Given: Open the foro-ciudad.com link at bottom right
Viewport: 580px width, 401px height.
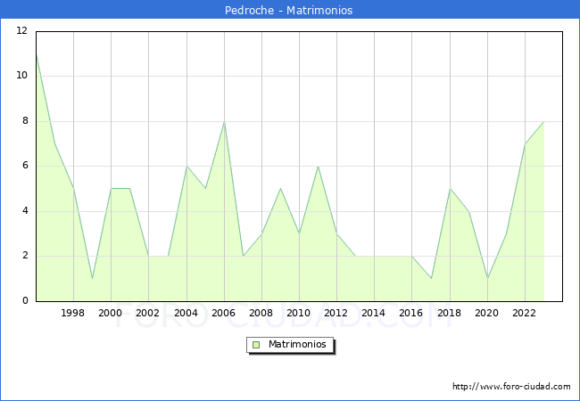Looking at the screenshot, I should coord(511,387).
